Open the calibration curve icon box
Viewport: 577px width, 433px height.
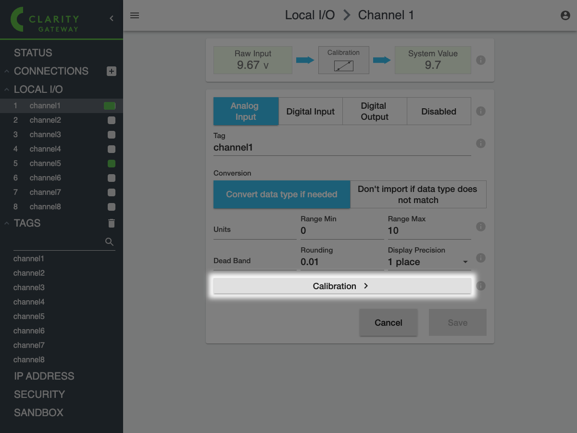(x=343, y=61)
